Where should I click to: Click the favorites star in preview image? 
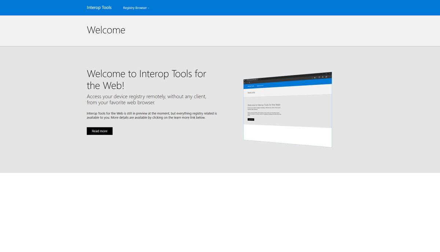click(x=315, y=78)
